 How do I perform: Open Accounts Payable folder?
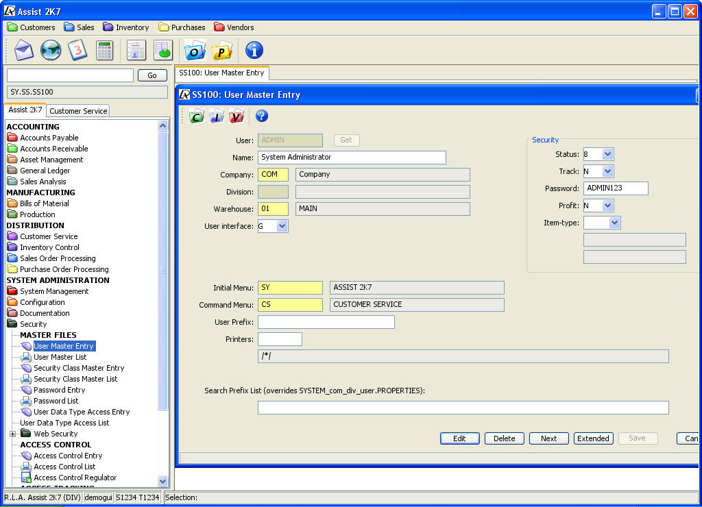[x=43, y=138]
